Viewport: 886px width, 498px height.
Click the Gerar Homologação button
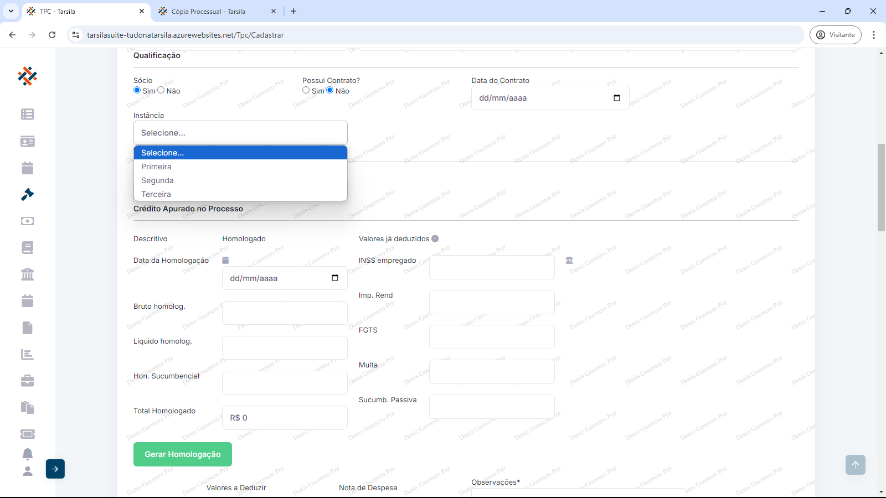(182, 454)
